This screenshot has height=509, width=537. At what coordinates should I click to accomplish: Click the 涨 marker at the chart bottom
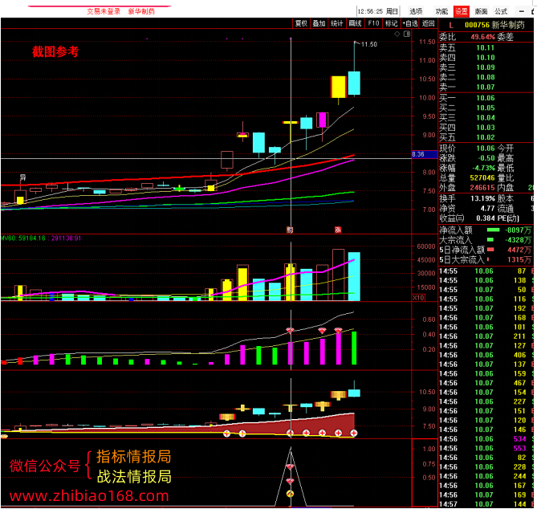click(338, 230)
